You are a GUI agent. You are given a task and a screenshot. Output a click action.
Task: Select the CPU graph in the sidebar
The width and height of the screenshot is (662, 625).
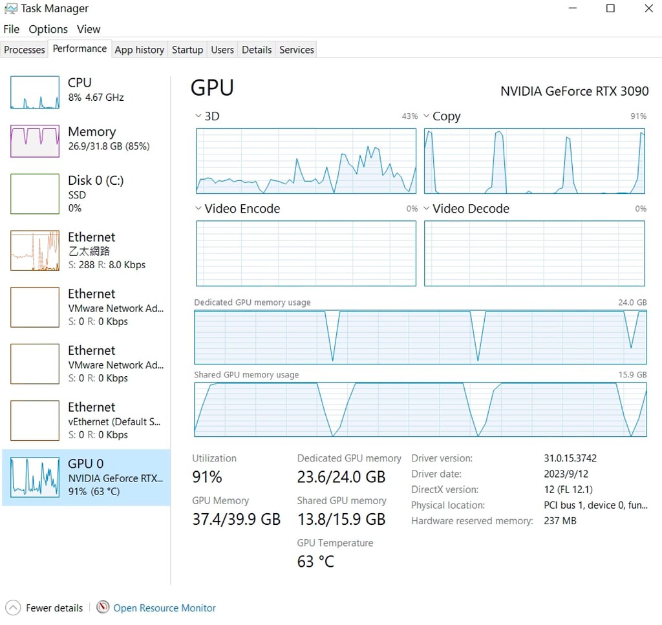pyautogui.click(x=34, y=92)
